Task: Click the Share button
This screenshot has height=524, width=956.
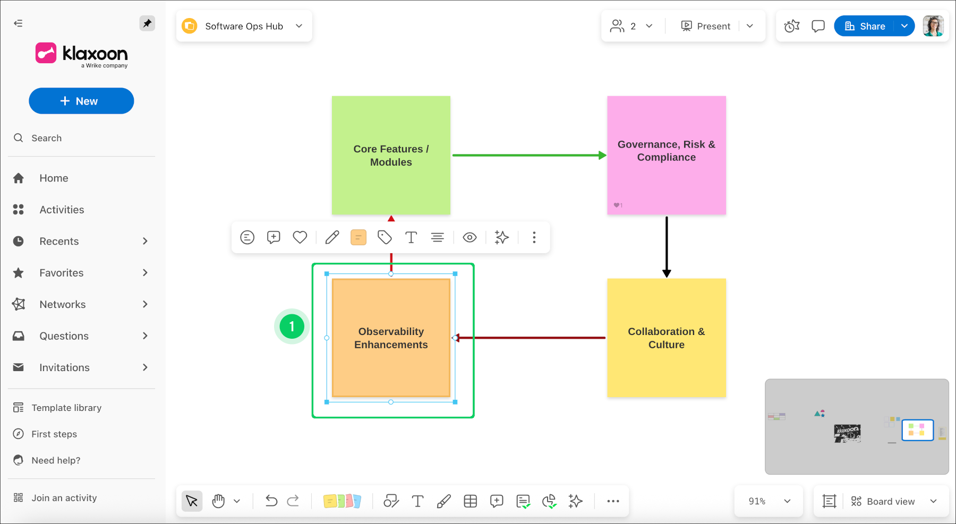Action: (x=865, y=26)
